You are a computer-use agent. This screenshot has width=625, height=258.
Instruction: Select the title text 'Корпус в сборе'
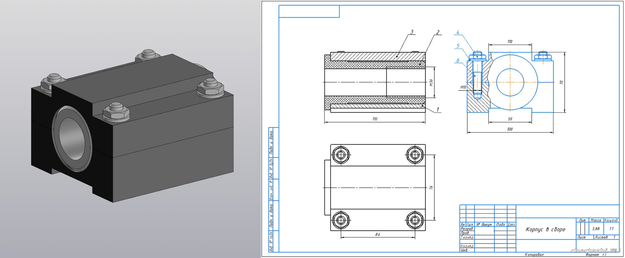(x=545, y=230)
